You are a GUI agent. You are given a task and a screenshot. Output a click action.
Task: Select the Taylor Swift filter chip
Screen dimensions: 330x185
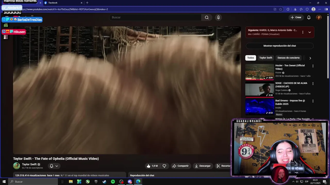(x=266, y=58)
